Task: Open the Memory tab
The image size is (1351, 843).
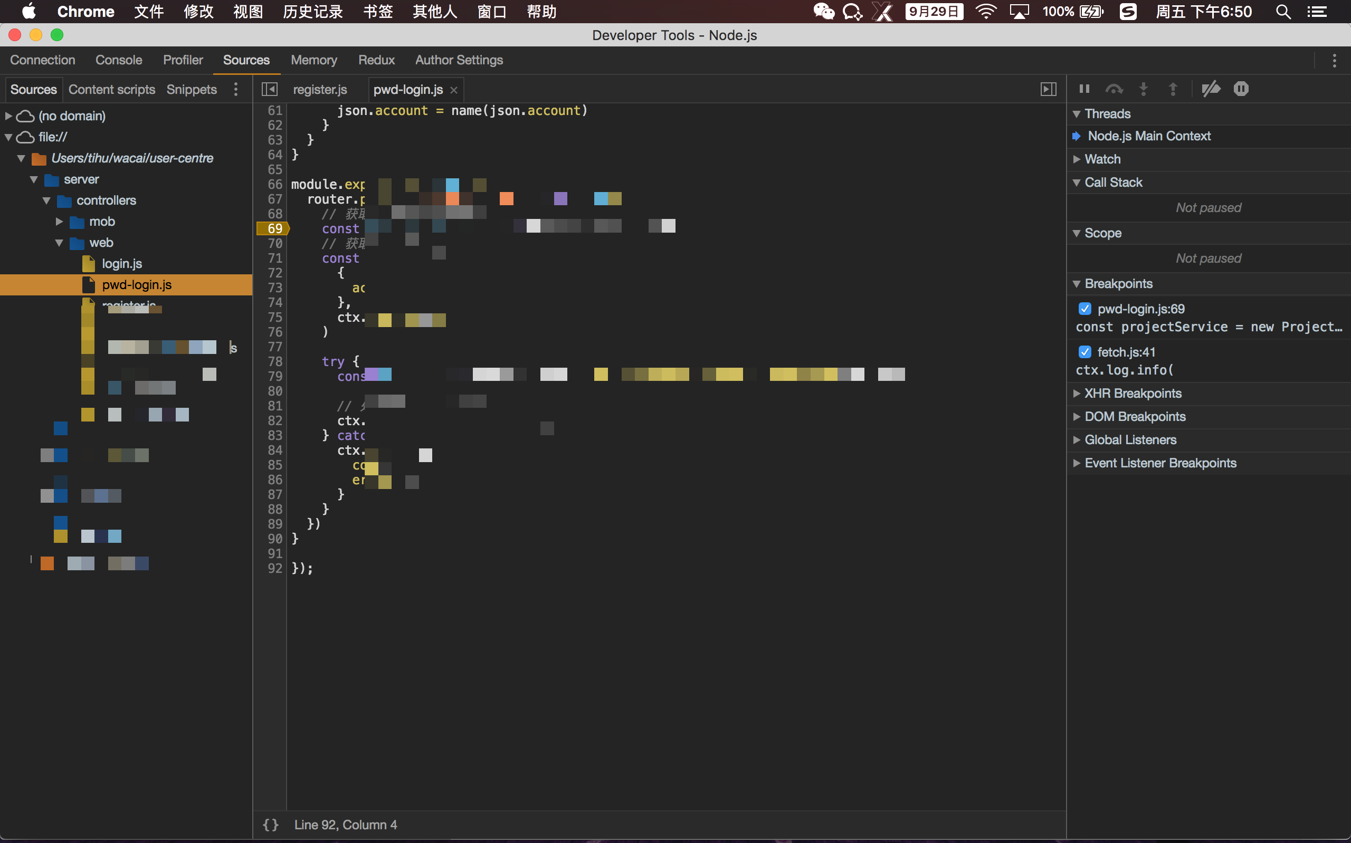Action: [x=314, y=60]
